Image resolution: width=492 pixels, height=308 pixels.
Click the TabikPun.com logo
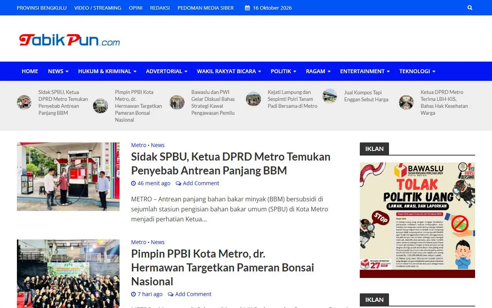coord(70,40)
